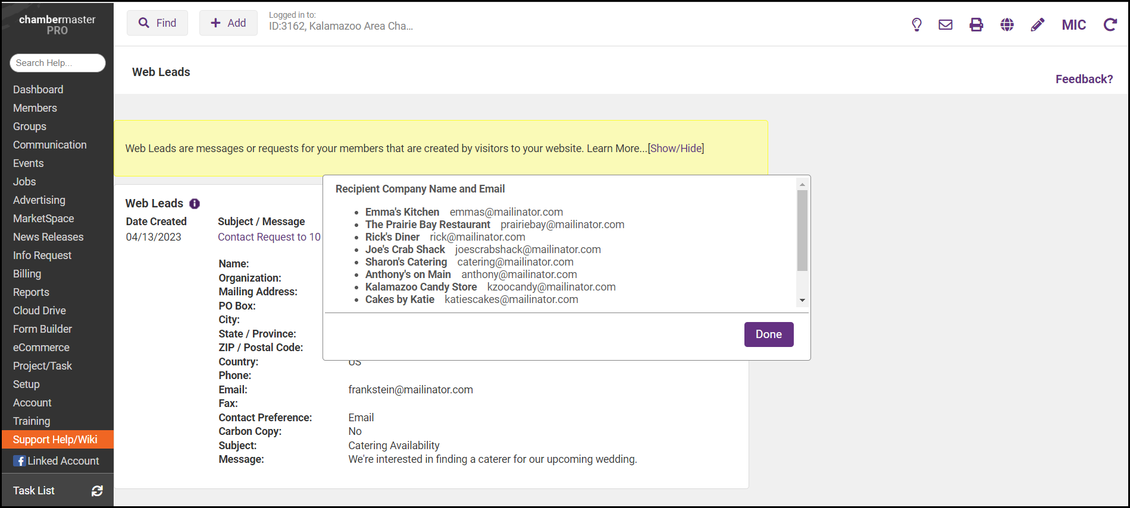Click the Web Leads info icon
The height and width of the screenshot is (508, 1130).
pyautogui.click(x=195, y=204)
